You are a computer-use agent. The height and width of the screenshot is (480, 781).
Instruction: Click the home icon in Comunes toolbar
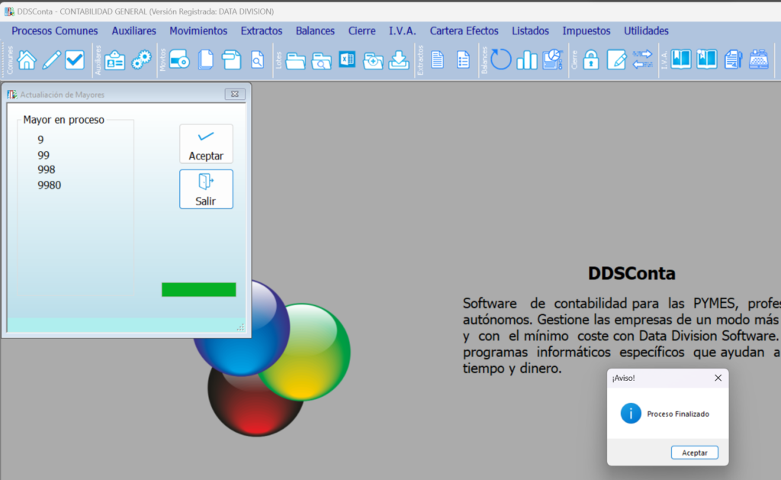pos(27,60)
